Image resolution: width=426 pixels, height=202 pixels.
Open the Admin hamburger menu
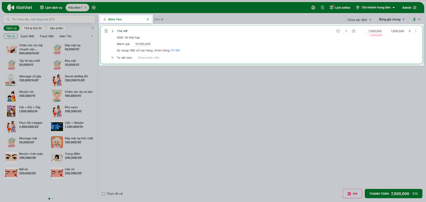tap(409, 8)
